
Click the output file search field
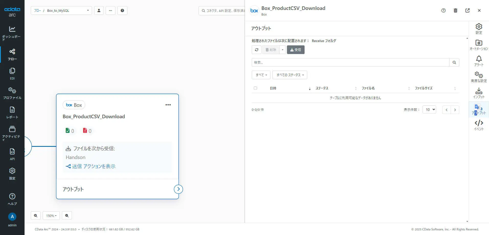tap(350, 62)
